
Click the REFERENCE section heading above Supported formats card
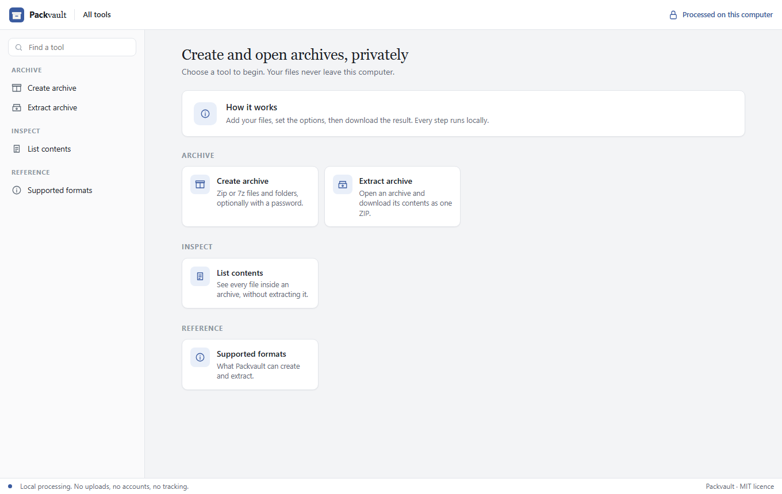coord(202,329)
